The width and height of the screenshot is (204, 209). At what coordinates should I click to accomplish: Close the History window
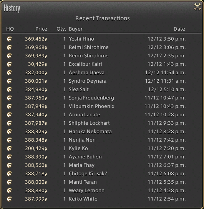coord(197,7)
